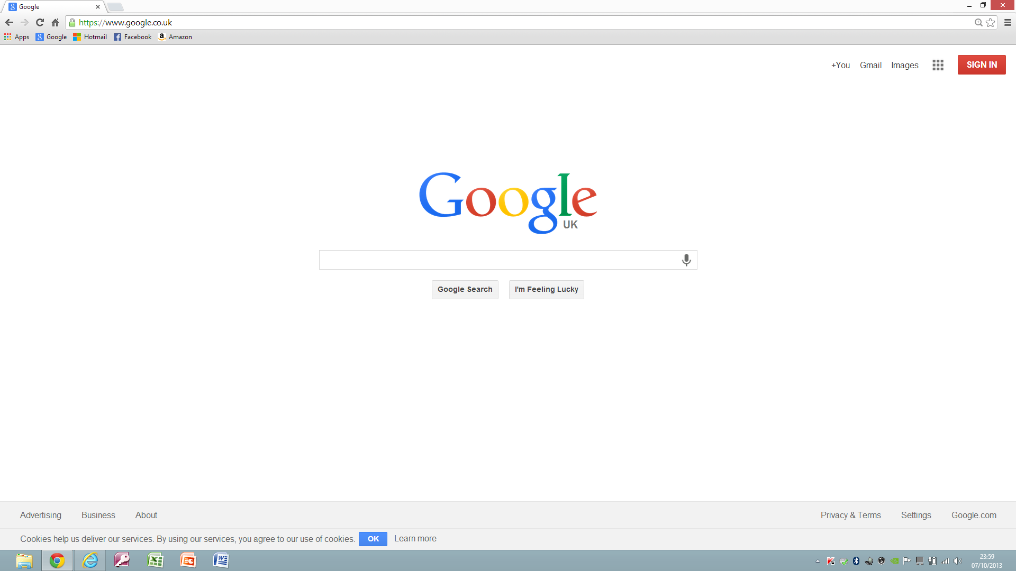Viewport: 1016px width, 571px height.
Task: Open File Explorer from the taskbar
Action: click(x=24, y=560)
